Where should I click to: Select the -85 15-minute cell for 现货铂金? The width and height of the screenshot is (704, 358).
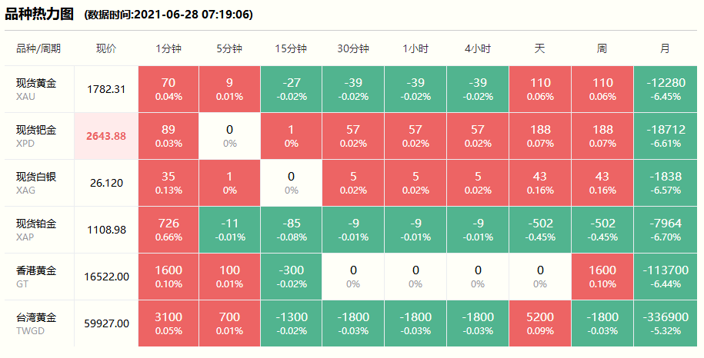[x=291, y=230]
